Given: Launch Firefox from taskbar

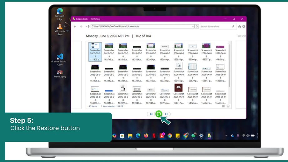Looking at the screenshot, I should pos(146,136).
